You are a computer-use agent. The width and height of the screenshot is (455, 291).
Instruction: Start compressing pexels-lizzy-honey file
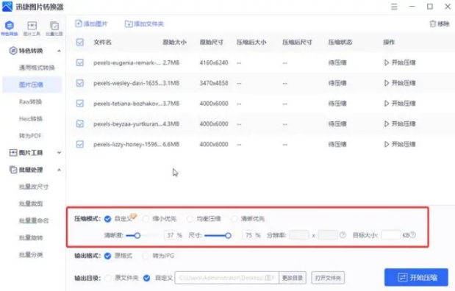click(400, 144)
